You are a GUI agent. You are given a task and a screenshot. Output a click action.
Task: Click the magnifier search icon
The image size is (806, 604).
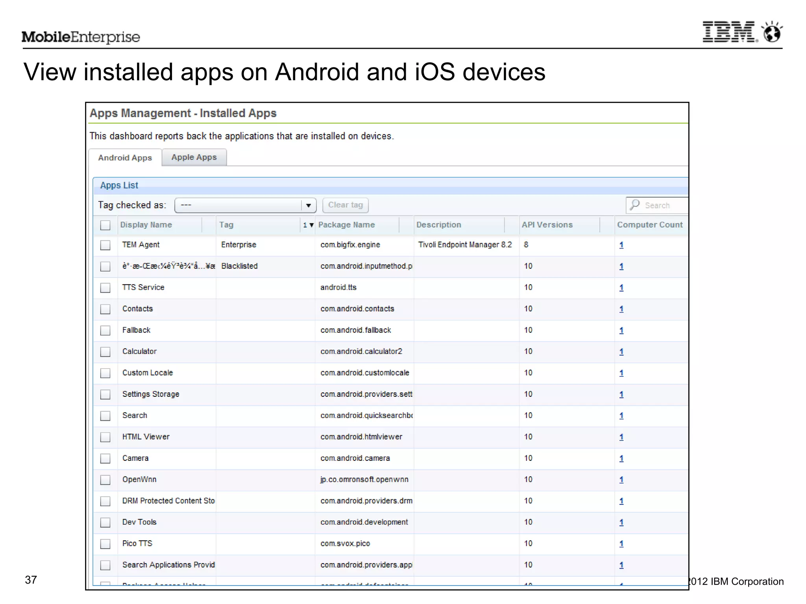[634, 205]
